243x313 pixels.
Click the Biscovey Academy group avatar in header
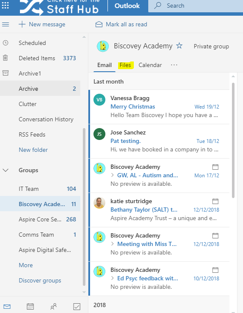(x=103, y=46)
